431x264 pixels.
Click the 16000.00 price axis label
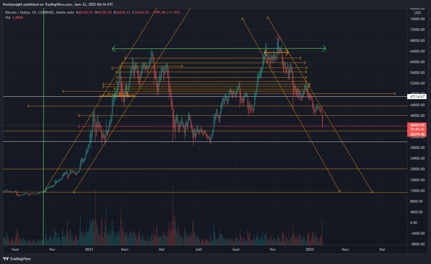417,180
